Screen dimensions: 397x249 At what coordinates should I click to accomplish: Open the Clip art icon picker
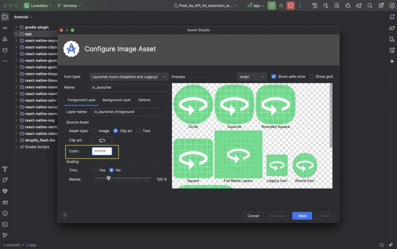(x=102, y=141)
